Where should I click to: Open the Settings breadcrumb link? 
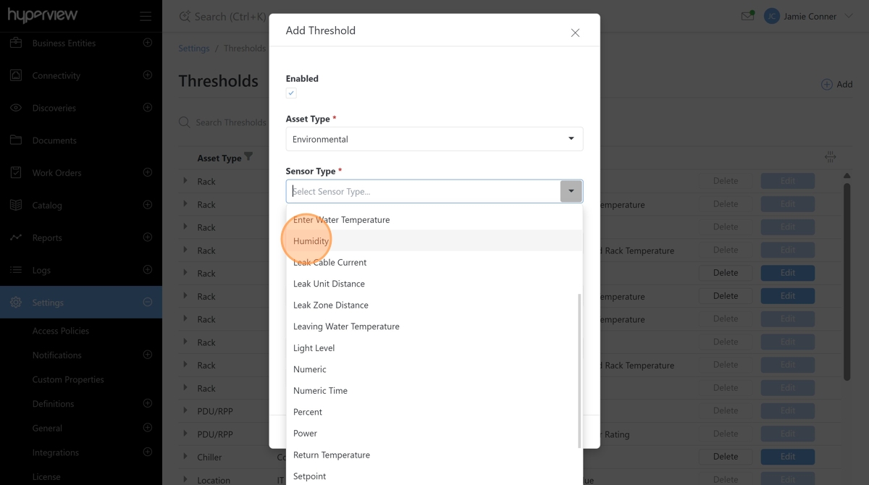pos(194,48)
